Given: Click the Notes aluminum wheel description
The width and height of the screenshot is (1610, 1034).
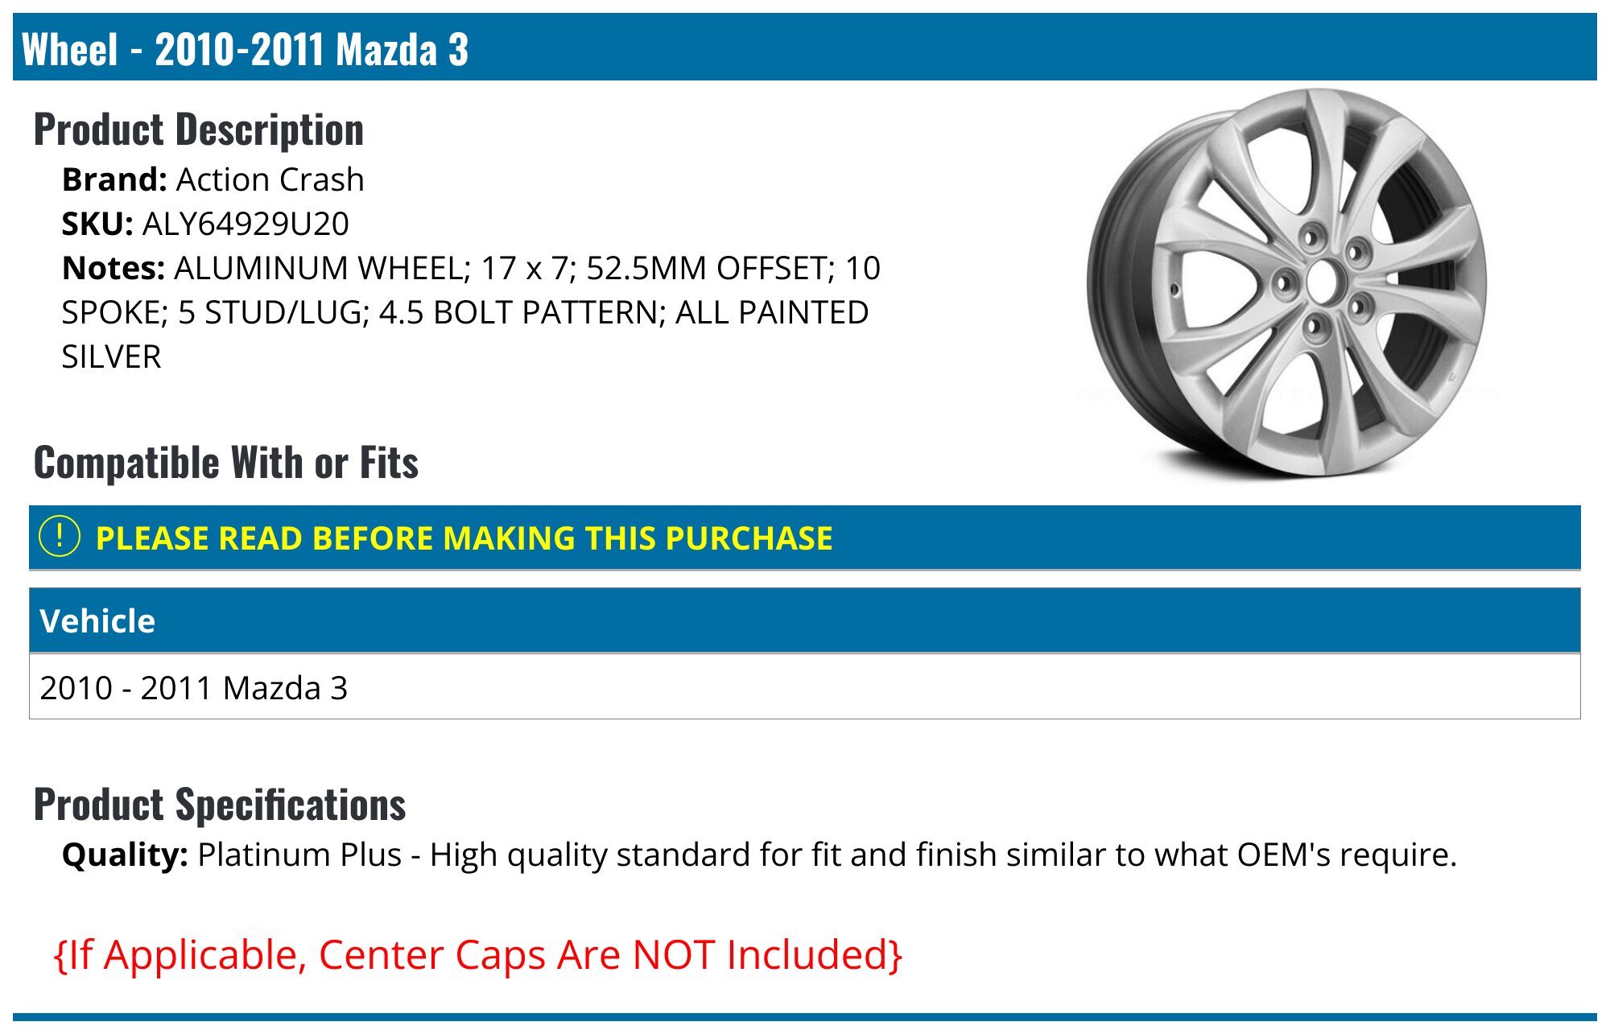Looking at the screenshot, I should (472, 312).
